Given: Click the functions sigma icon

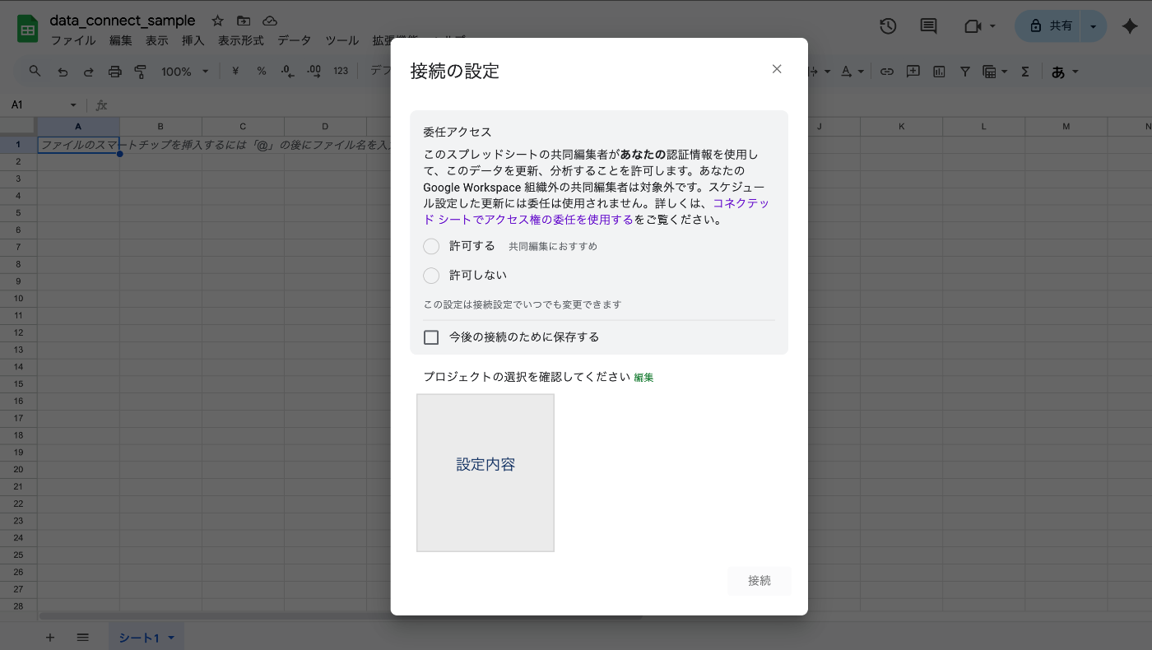Looking at the screenshot, I should 1025,72.
